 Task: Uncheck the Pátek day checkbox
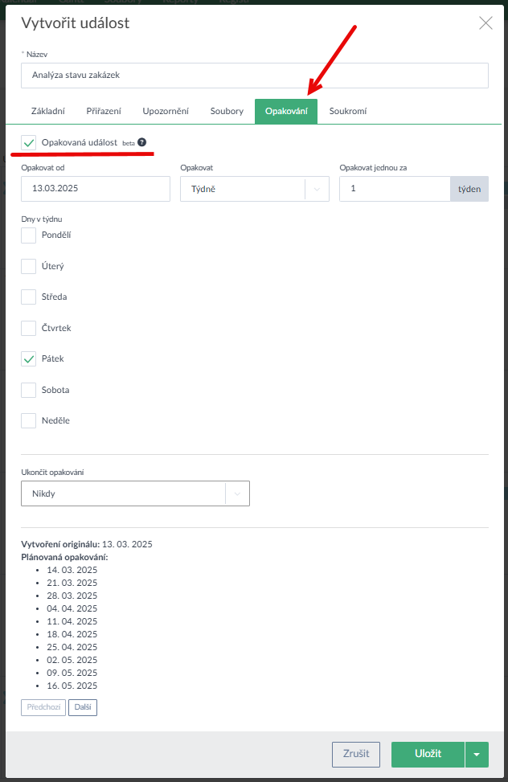29,359
